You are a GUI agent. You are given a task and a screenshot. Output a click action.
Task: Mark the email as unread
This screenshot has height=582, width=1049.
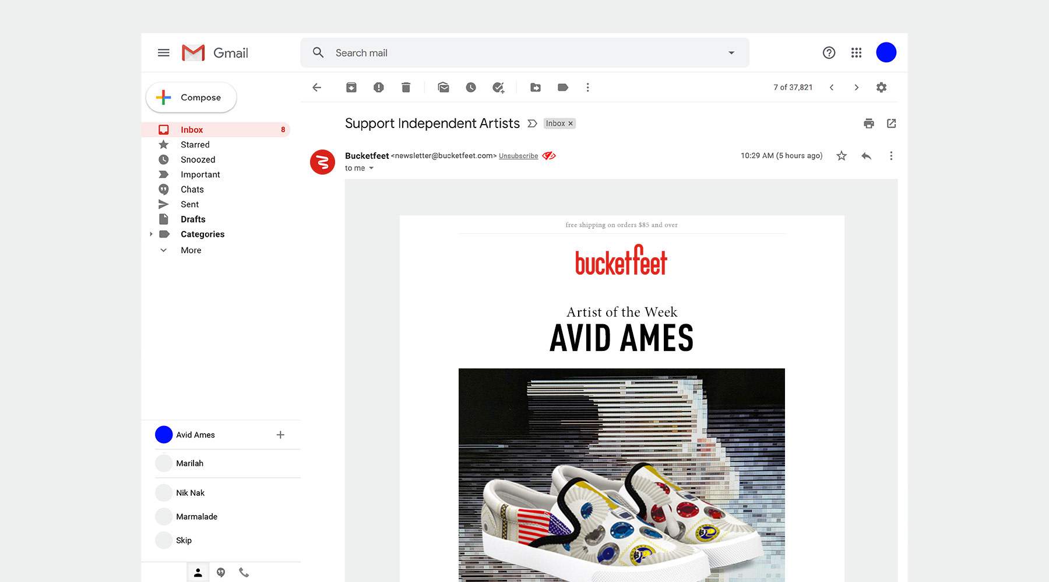coord(443,87)
